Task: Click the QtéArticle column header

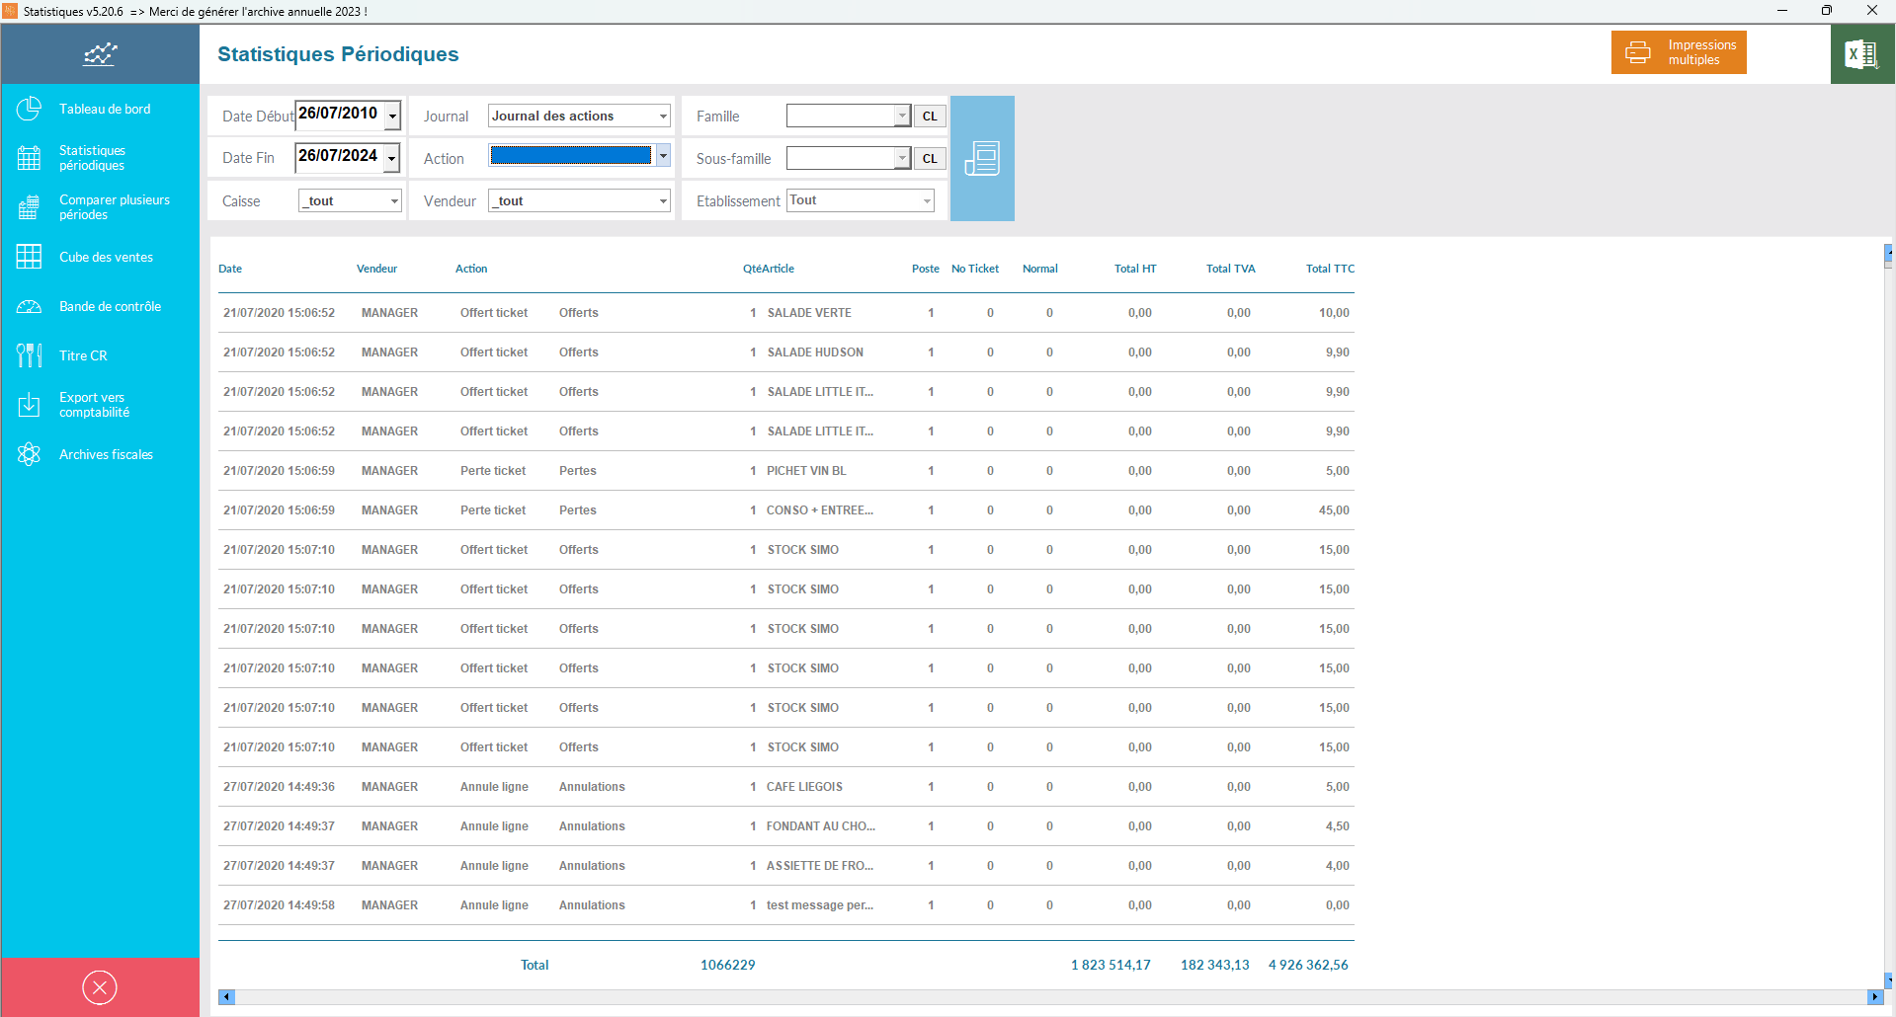Action: pyautogui.click(x=769, y=269)
